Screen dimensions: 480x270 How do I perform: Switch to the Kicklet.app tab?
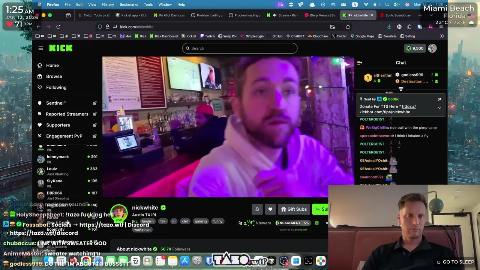point(131,15)
